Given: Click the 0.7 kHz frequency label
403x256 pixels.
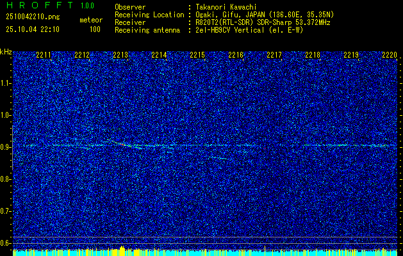Looking at the screenshot, I should pyautogui.click(x=5, y=211).
